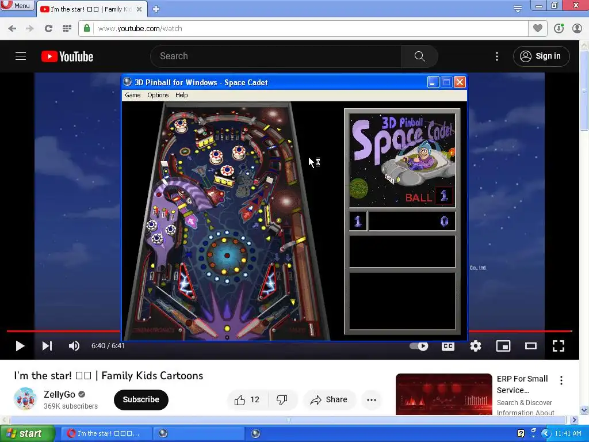Image resolution: width=589 pixels, height=442 pixels.
Task: Go to YouTube home via logo
Action: click(67, 56)
